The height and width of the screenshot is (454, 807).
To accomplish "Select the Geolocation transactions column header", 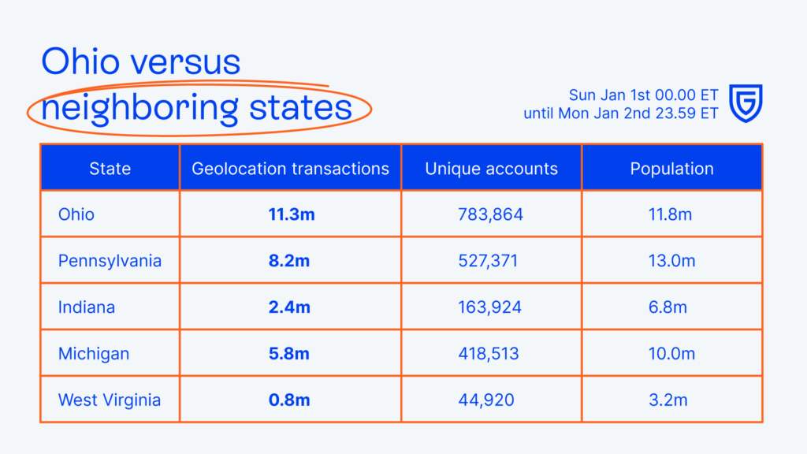I will pos(291,168).
